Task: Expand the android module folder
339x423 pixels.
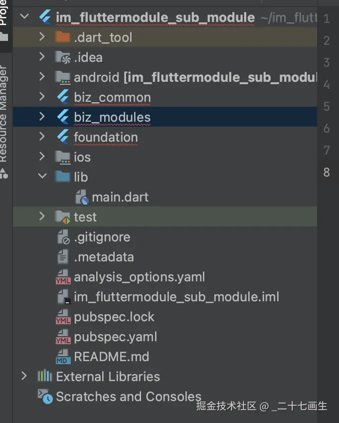Action: [x=42, y=77]
